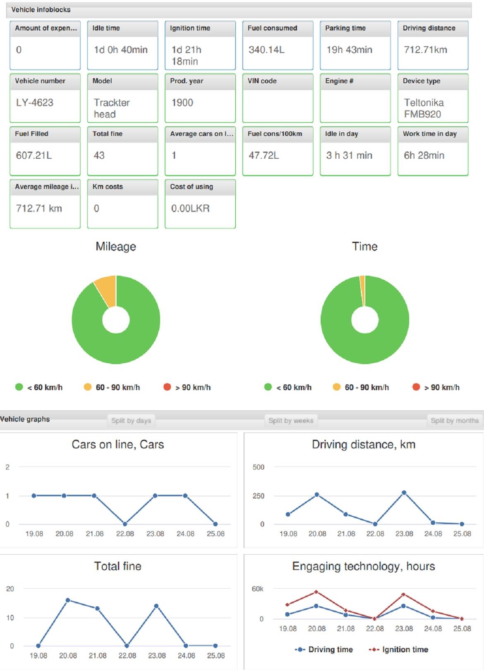Toggle the Time 60 - 90 km/h legend
The width and height of the screenshot is (484, 672).
361,387
